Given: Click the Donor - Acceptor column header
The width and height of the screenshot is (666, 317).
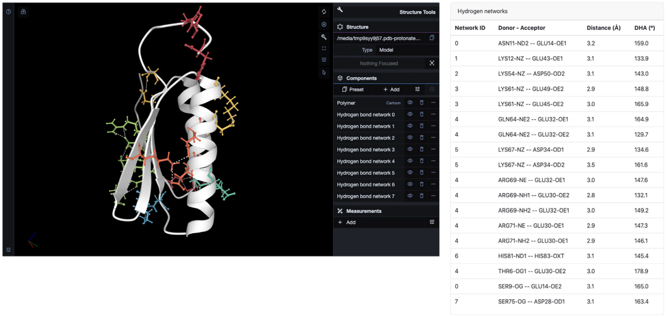Looking at the screenshot, I should [522, 28].
